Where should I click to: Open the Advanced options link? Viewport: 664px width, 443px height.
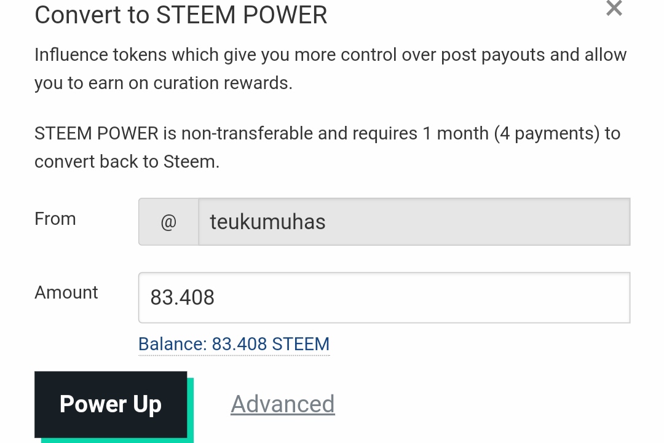tap(282, 404)
